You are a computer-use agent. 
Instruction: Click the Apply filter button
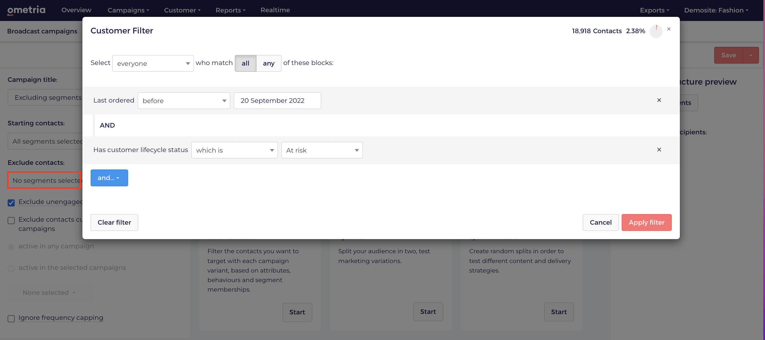point(646,222)
